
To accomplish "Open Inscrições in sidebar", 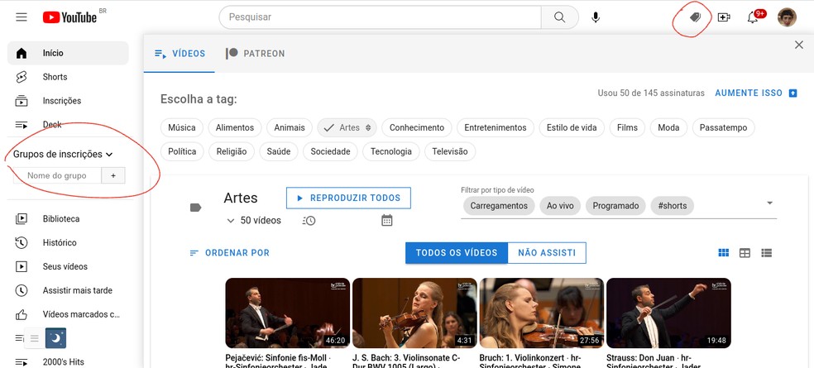I will coord(68,101).
